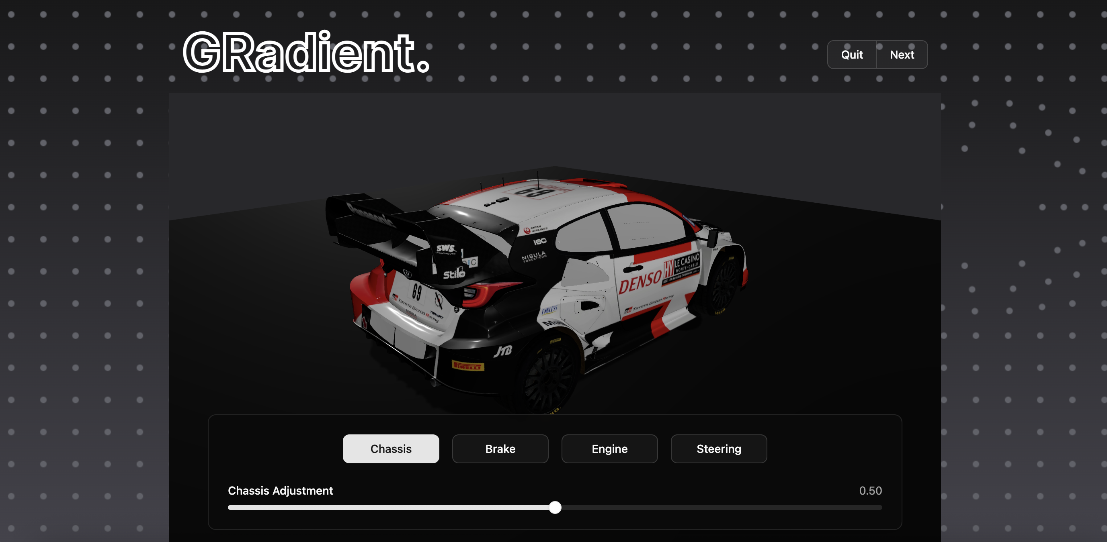
Task: Open the Engine tab
Action: (x=609, y=448)
